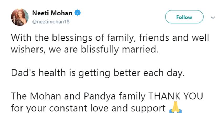Screen dimensions: 223x113
Task: Click Neeti Mohan's profile picture
Action: coord(18,17)
